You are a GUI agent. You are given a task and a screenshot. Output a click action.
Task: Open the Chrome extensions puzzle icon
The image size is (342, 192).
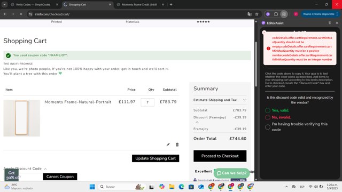[276, 14]
